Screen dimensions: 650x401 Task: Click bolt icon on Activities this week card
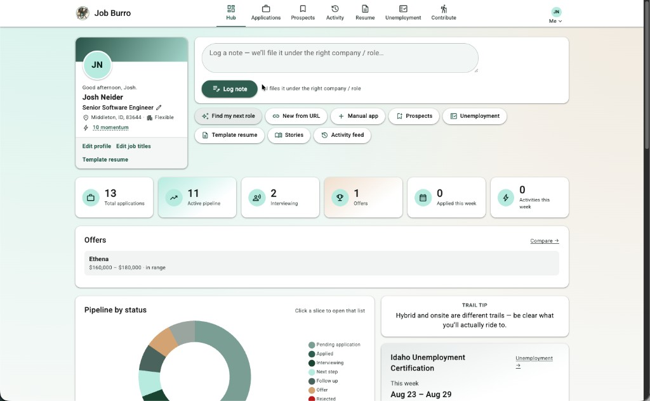pos(506,198)
